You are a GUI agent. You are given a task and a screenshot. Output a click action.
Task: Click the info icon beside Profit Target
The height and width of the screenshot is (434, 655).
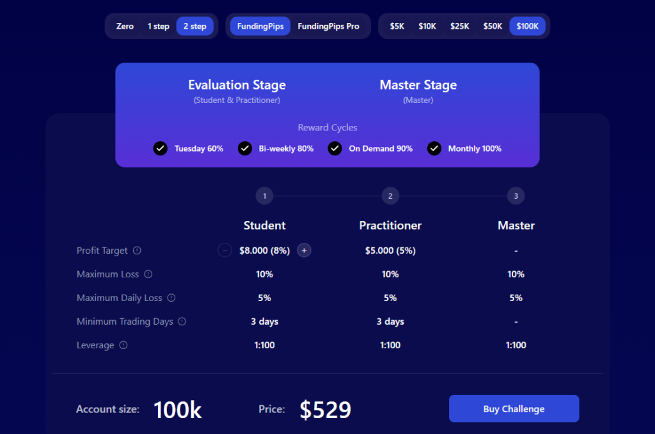coord(137,251)
